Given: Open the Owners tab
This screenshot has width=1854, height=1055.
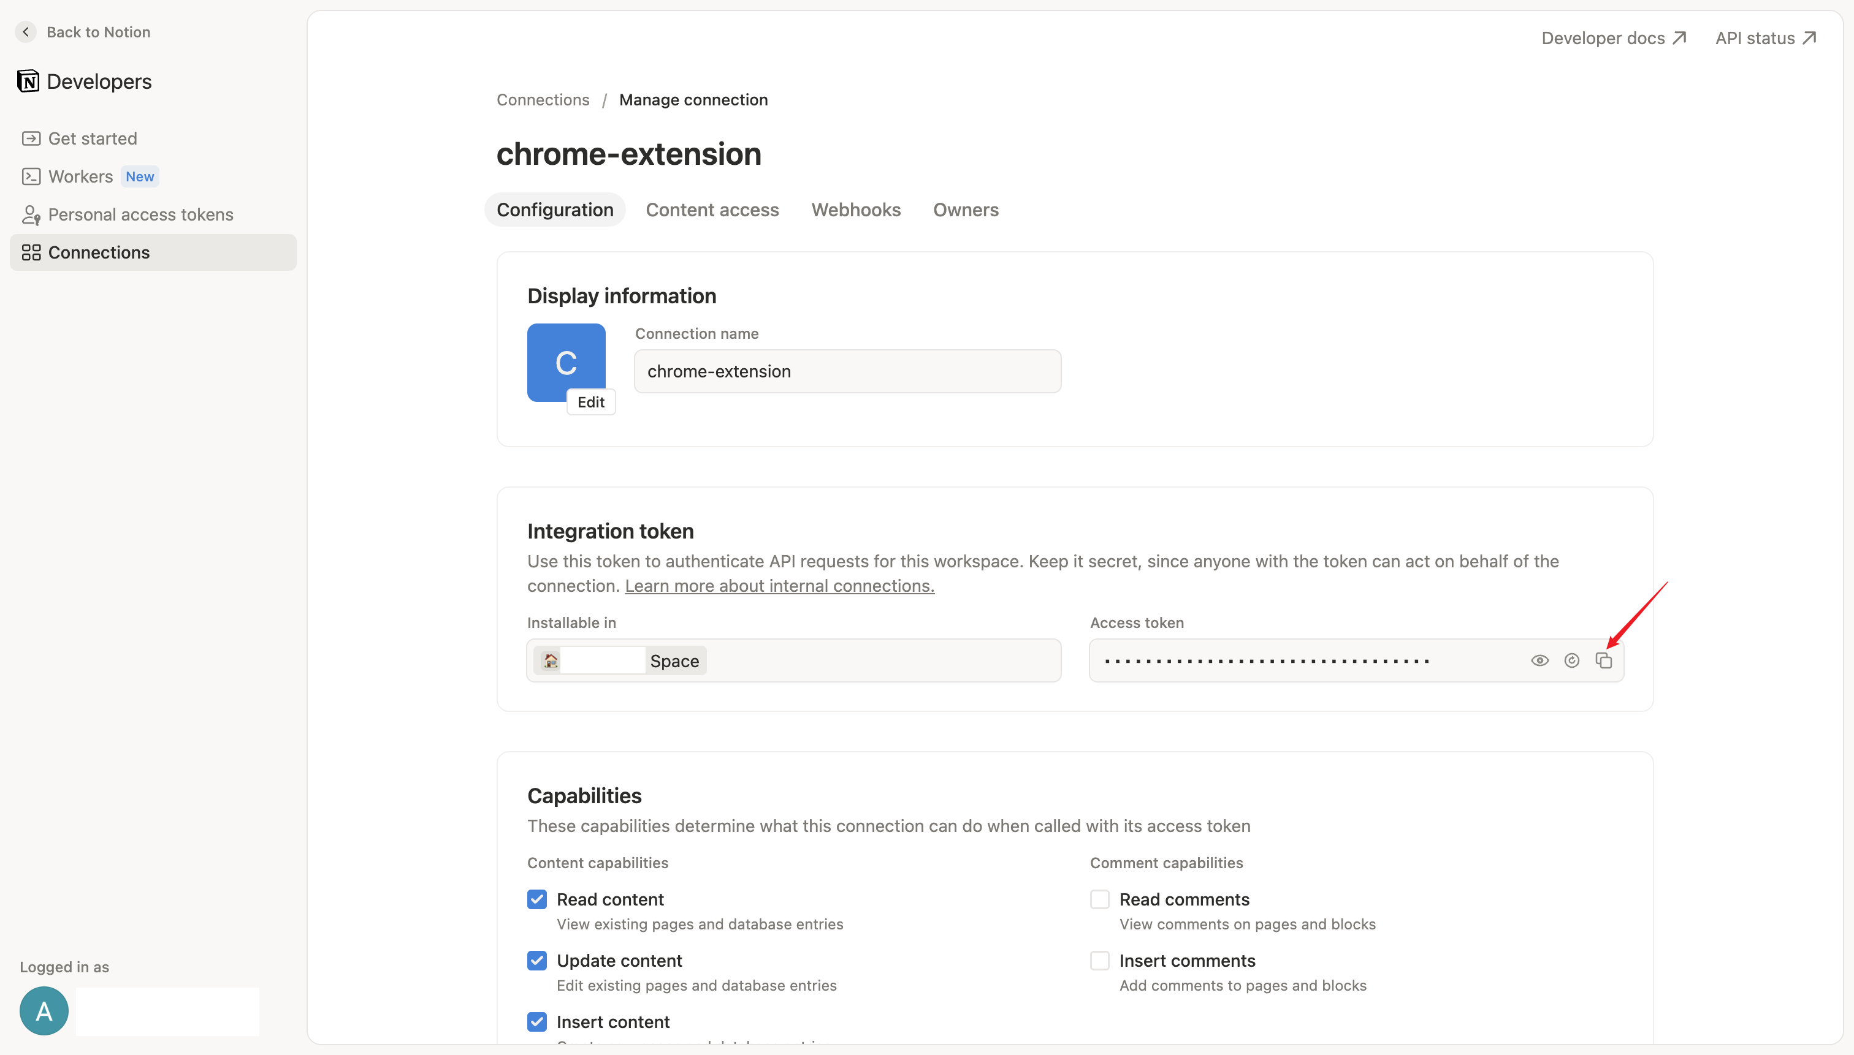Looking at the screenshot, I should (965, 210).
